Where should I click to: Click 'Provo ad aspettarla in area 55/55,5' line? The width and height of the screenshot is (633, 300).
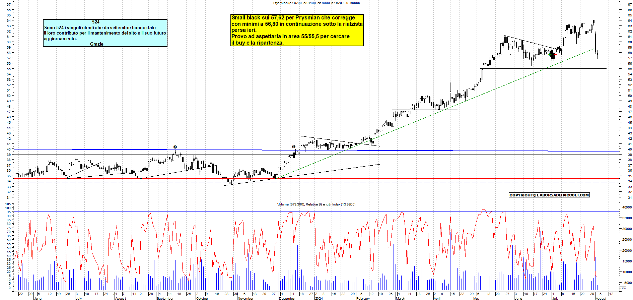[290, 36]
